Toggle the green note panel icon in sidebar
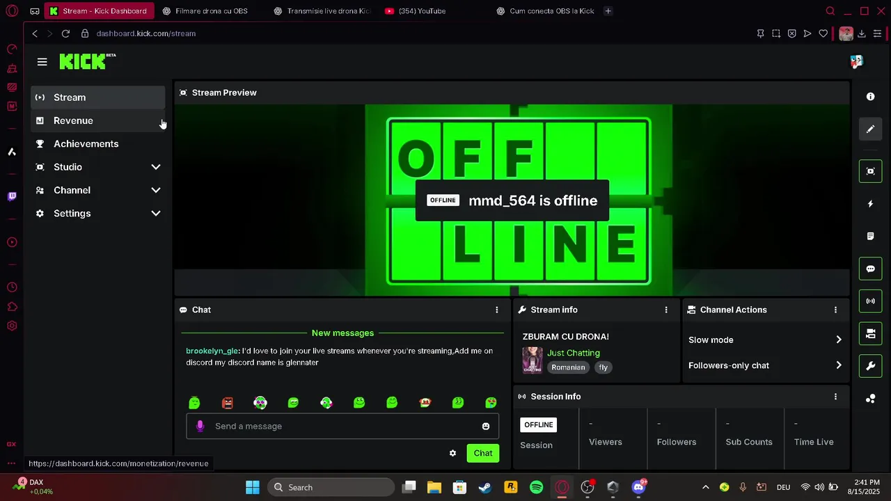This screenshot has height=501, width=891. pos(870,236)
